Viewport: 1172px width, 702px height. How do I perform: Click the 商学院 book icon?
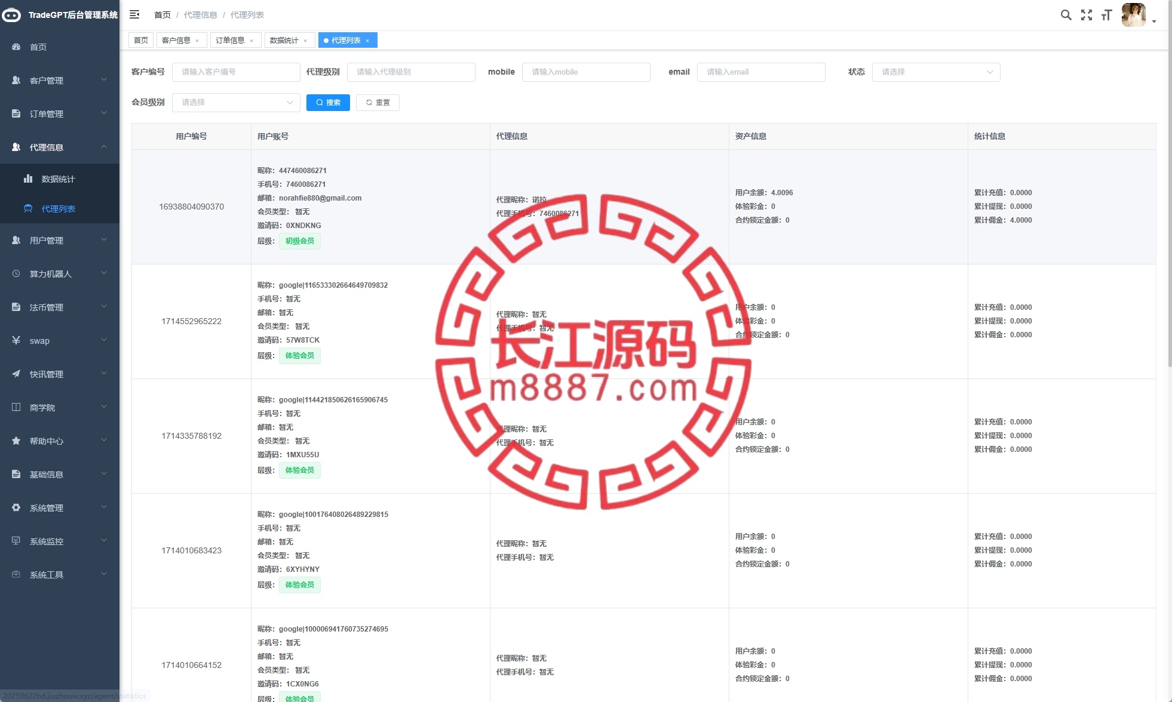(x=16, y=407)
